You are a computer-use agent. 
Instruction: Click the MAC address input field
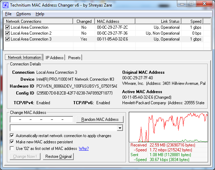pyautogui.click(x=42, y=119)
